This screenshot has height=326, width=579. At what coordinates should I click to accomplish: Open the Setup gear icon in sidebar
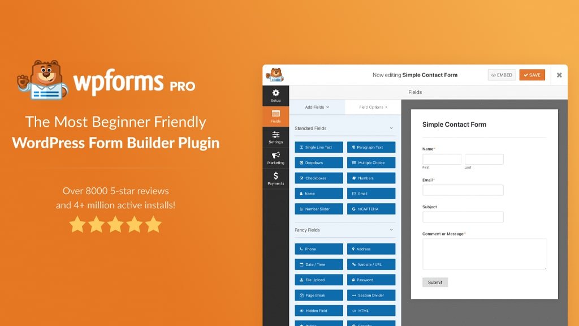click(x=275, y=95)
